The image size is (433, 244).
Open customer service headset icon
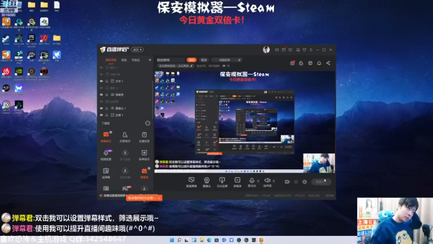tap(277, 50)
